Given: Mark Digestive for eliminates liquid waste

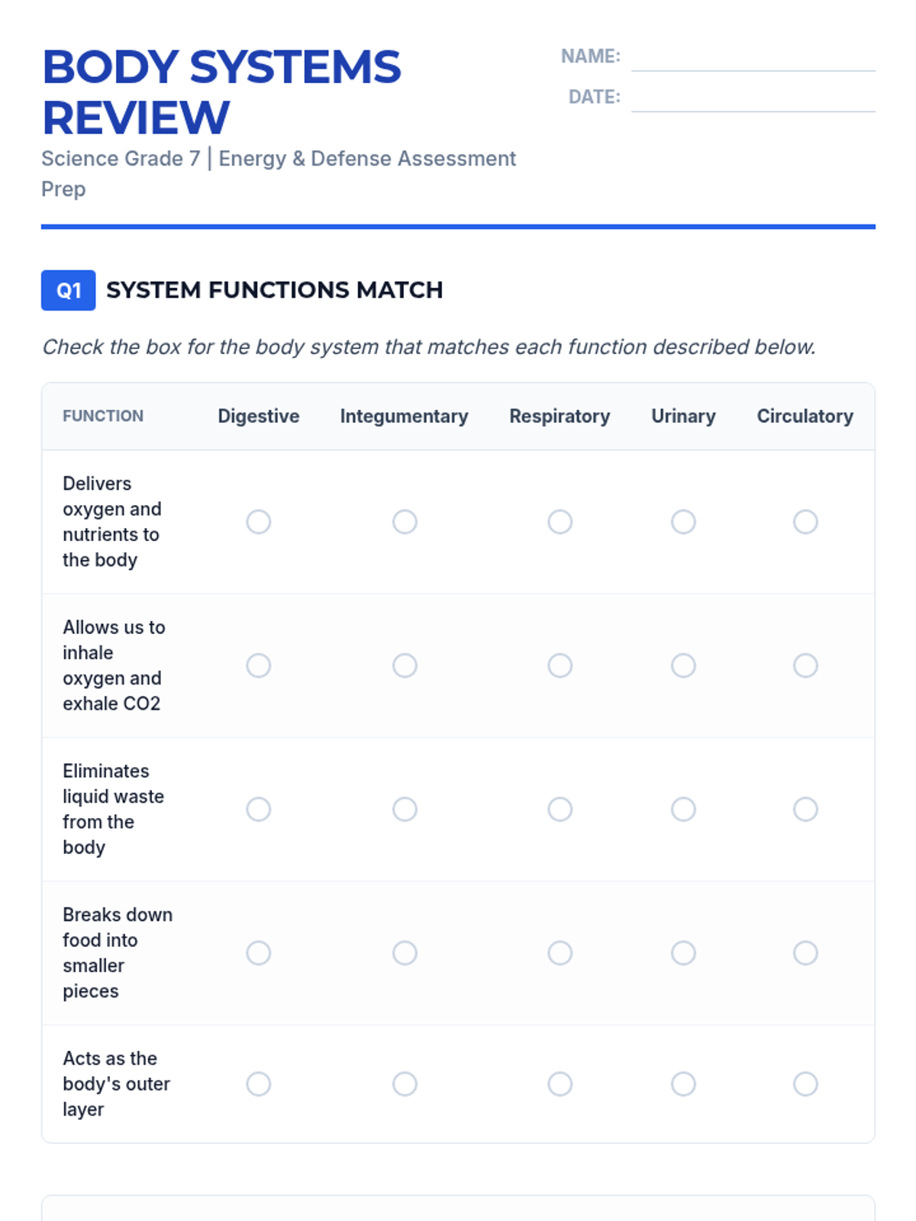Looking at the screenshot, I should pos(259,809).
